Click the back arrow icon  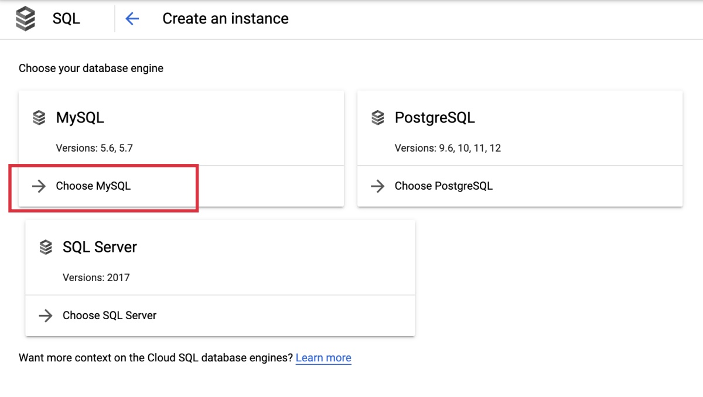click(132, 18)
